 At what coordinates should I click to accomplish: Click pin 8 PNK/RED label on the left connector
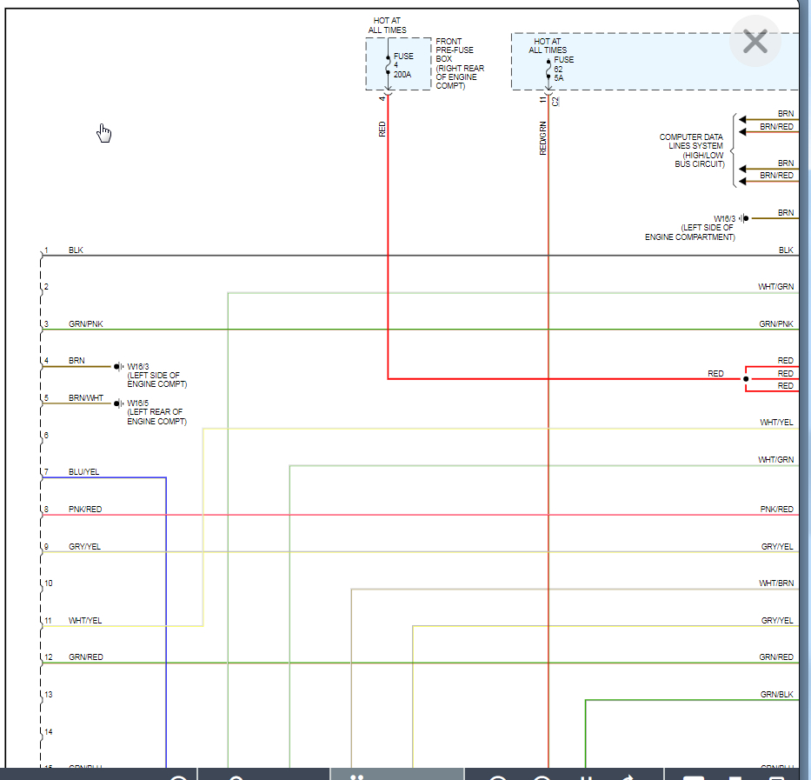[x=85, y=510]
